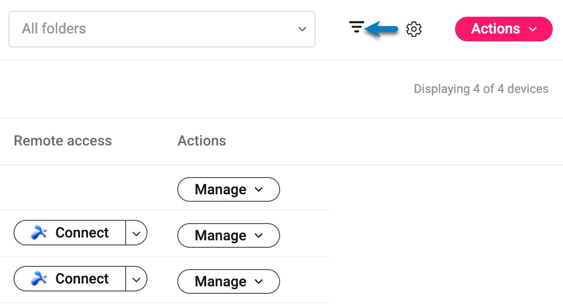Click the chevron inside the pink Actions button
This screenshot has height=304, width=563.
533,29
